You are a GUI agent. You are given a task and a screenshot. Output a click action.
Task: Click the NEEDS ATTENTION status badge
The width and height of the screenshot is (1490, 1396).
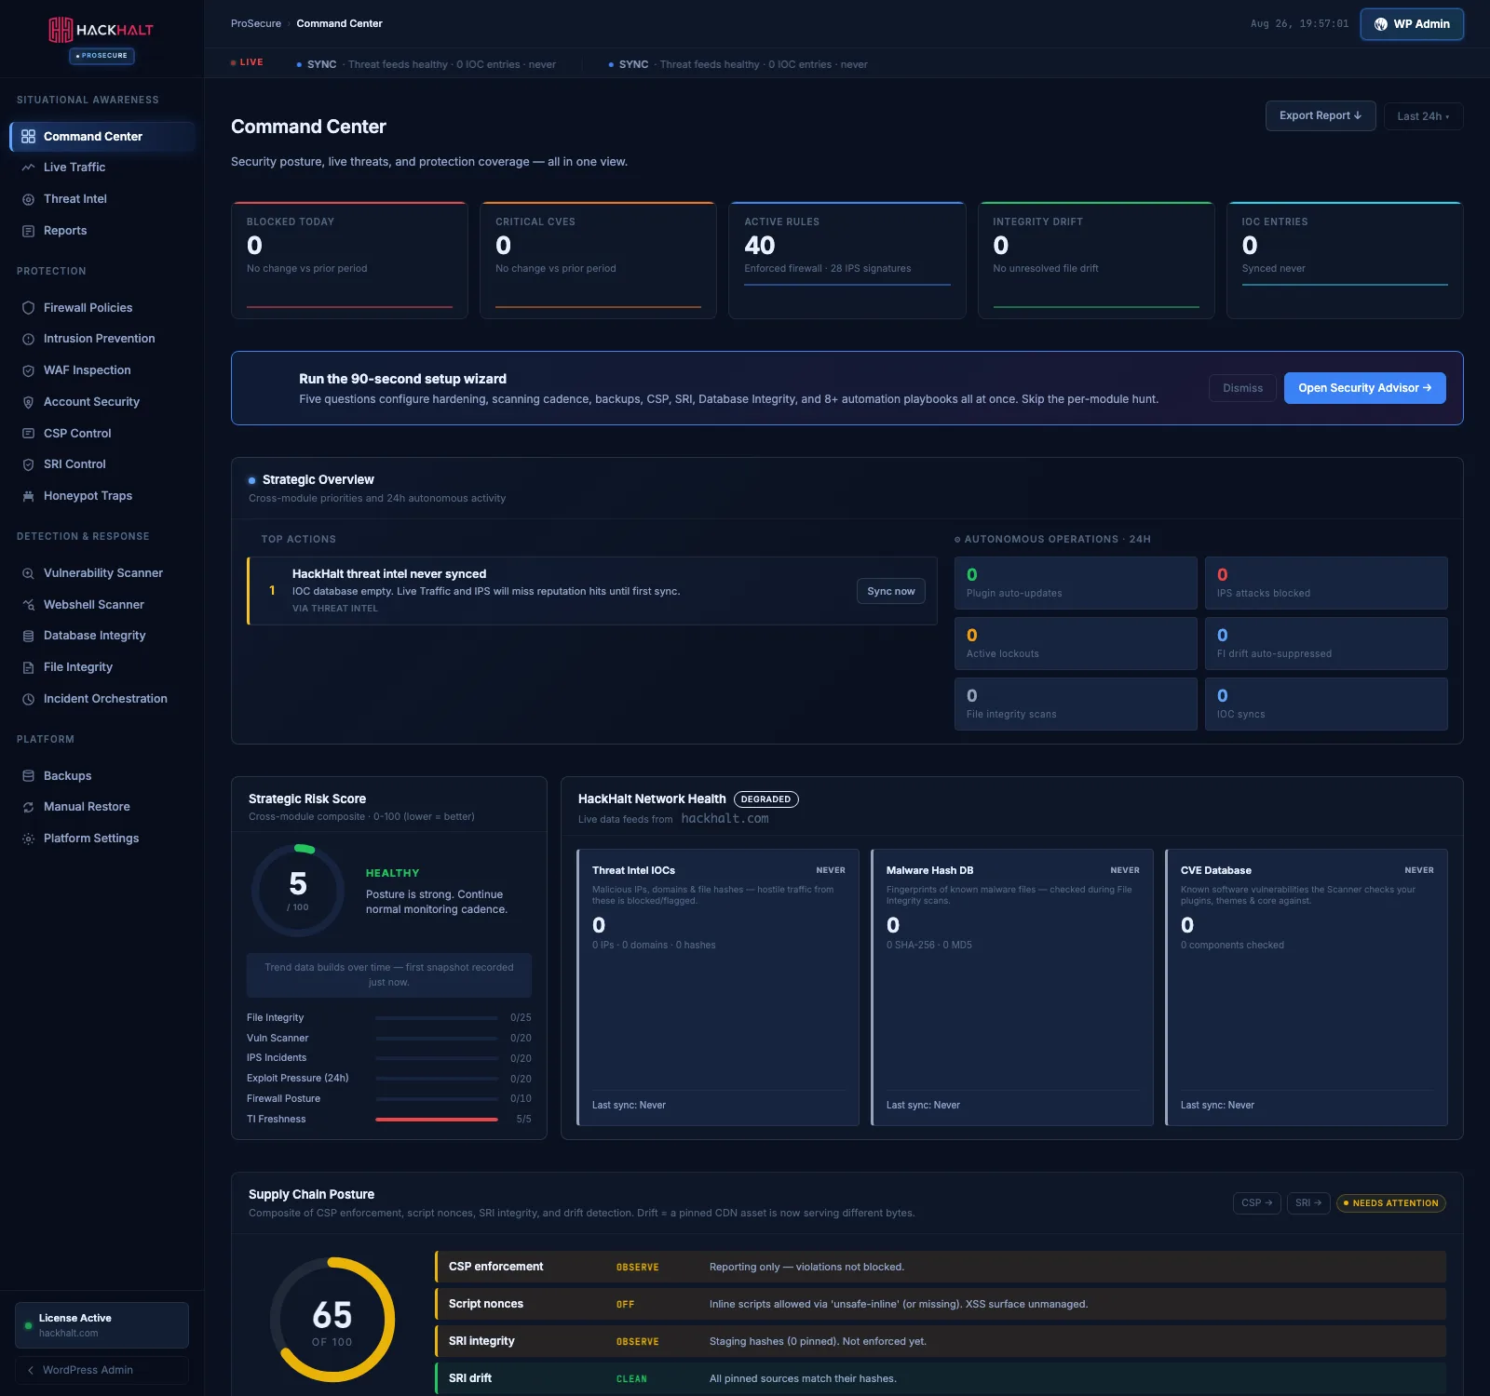[1391, 1203]
